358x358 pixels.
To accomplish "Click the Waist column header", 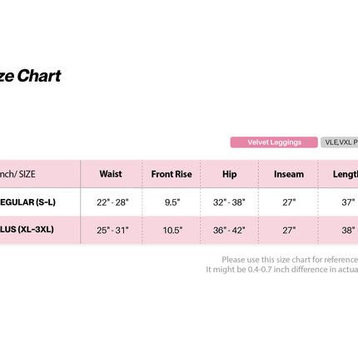I will (111, 174).
